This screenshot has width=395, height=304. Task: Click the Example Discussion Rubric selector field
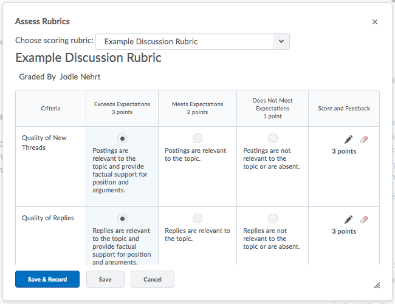pos(185,41)
